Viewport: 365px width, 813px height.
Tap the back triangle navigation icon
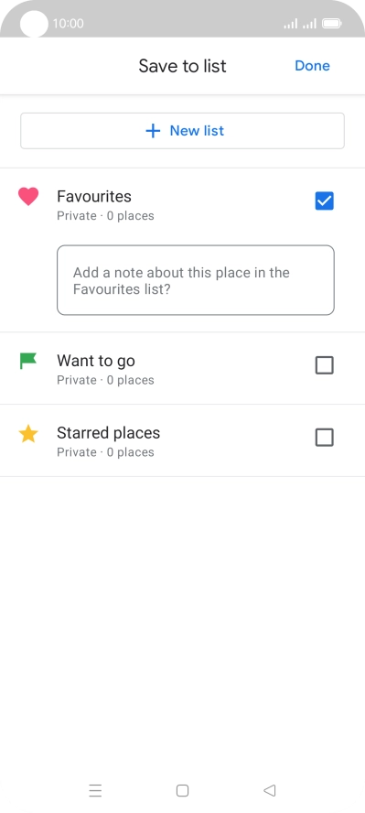269,791
